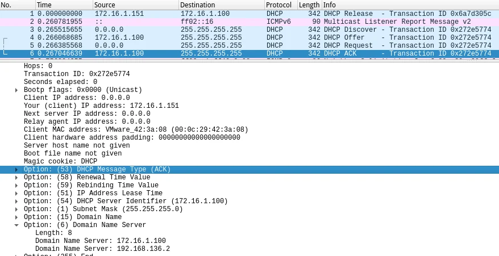The image size is (499, 256).
Task: Select Client IP address 0.0.0.0 line
Action: [77, 98]
